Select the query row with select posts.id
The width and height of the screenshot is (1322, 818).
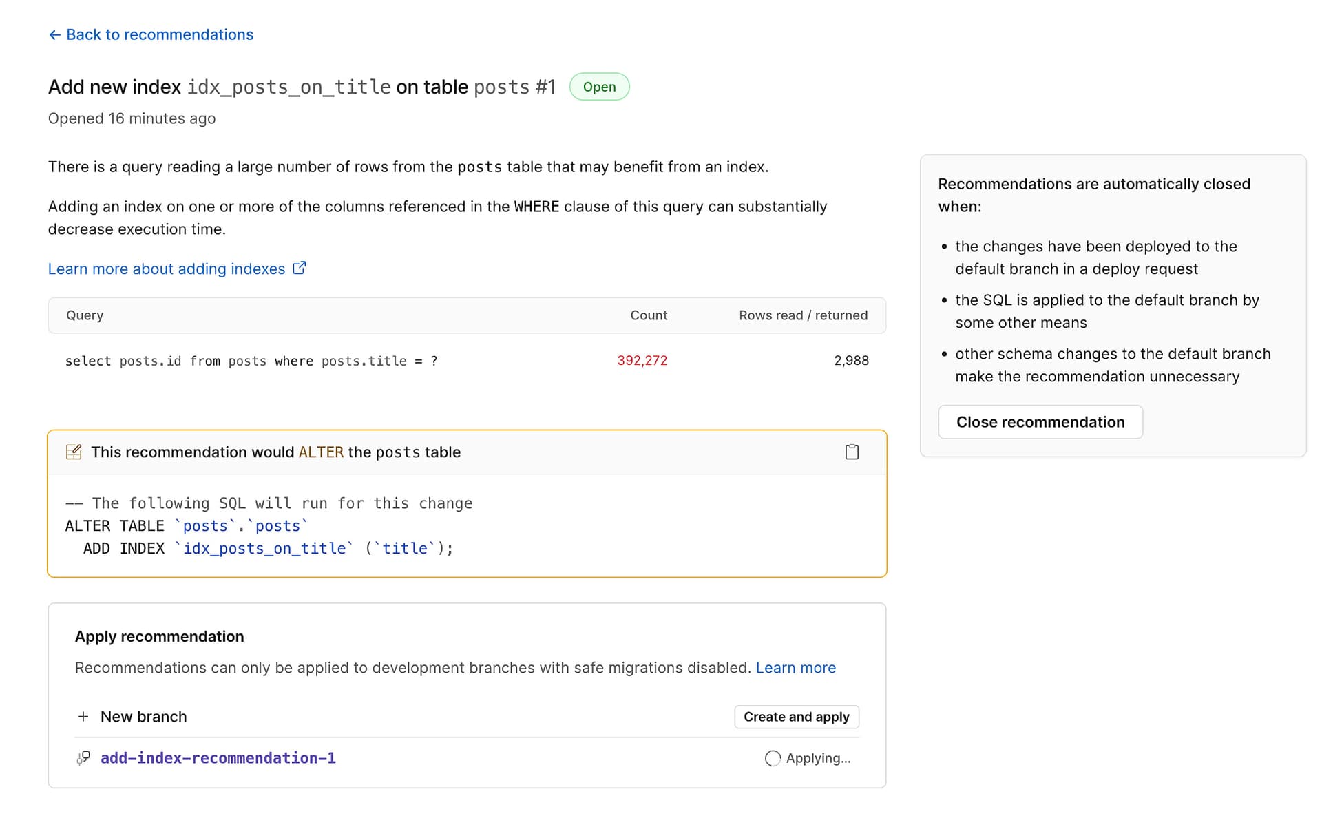(x=251, y=360)
